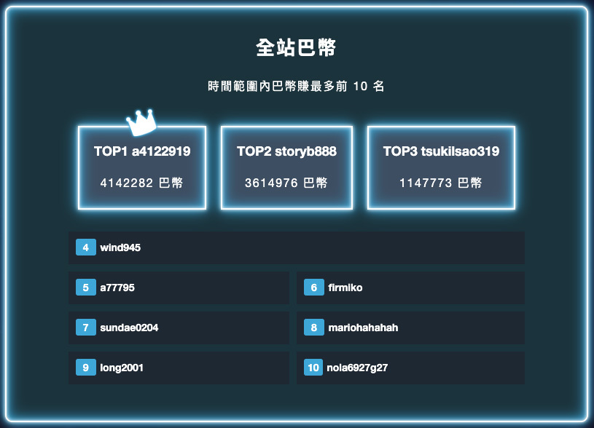Click the rank 9 badge

[x=86, y=368]
